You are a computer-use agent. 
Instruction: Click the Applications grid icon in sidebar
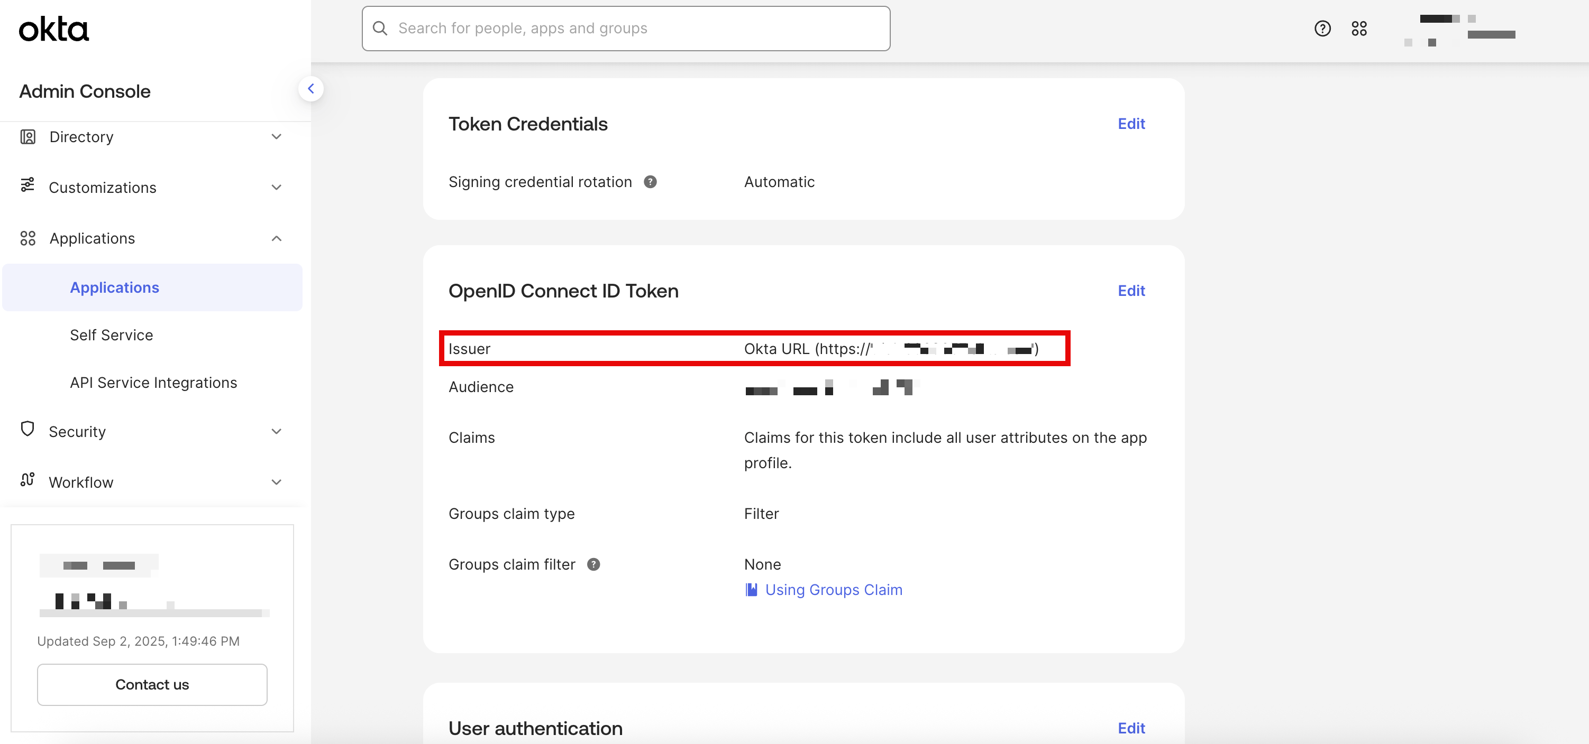(28, 238)
